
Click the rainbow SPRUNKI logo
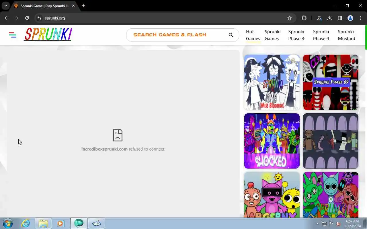tap(48, 35)
